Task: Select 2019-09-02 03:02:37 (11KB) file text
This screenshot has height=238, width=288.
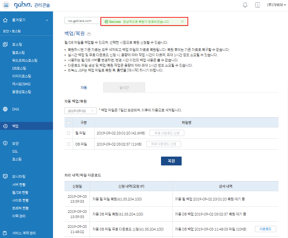Action: point(119,144)
